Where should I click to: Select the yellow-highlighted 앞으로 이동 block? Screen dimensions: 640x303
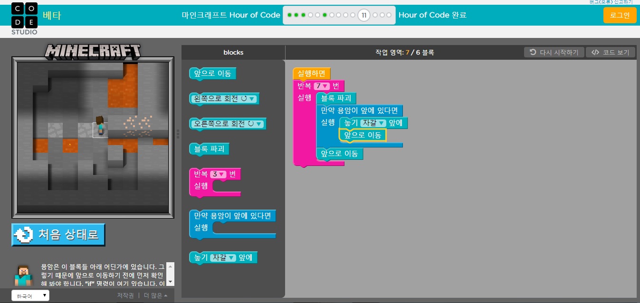pyautogui.click(x=363, y=135)
